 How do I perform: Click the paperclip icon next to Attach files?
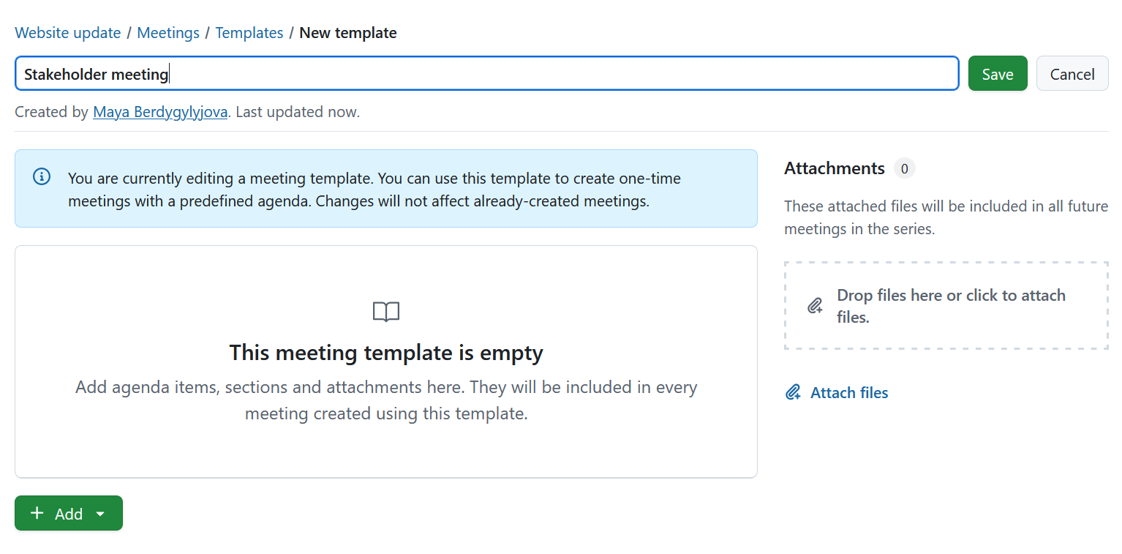tap(792, 392)
